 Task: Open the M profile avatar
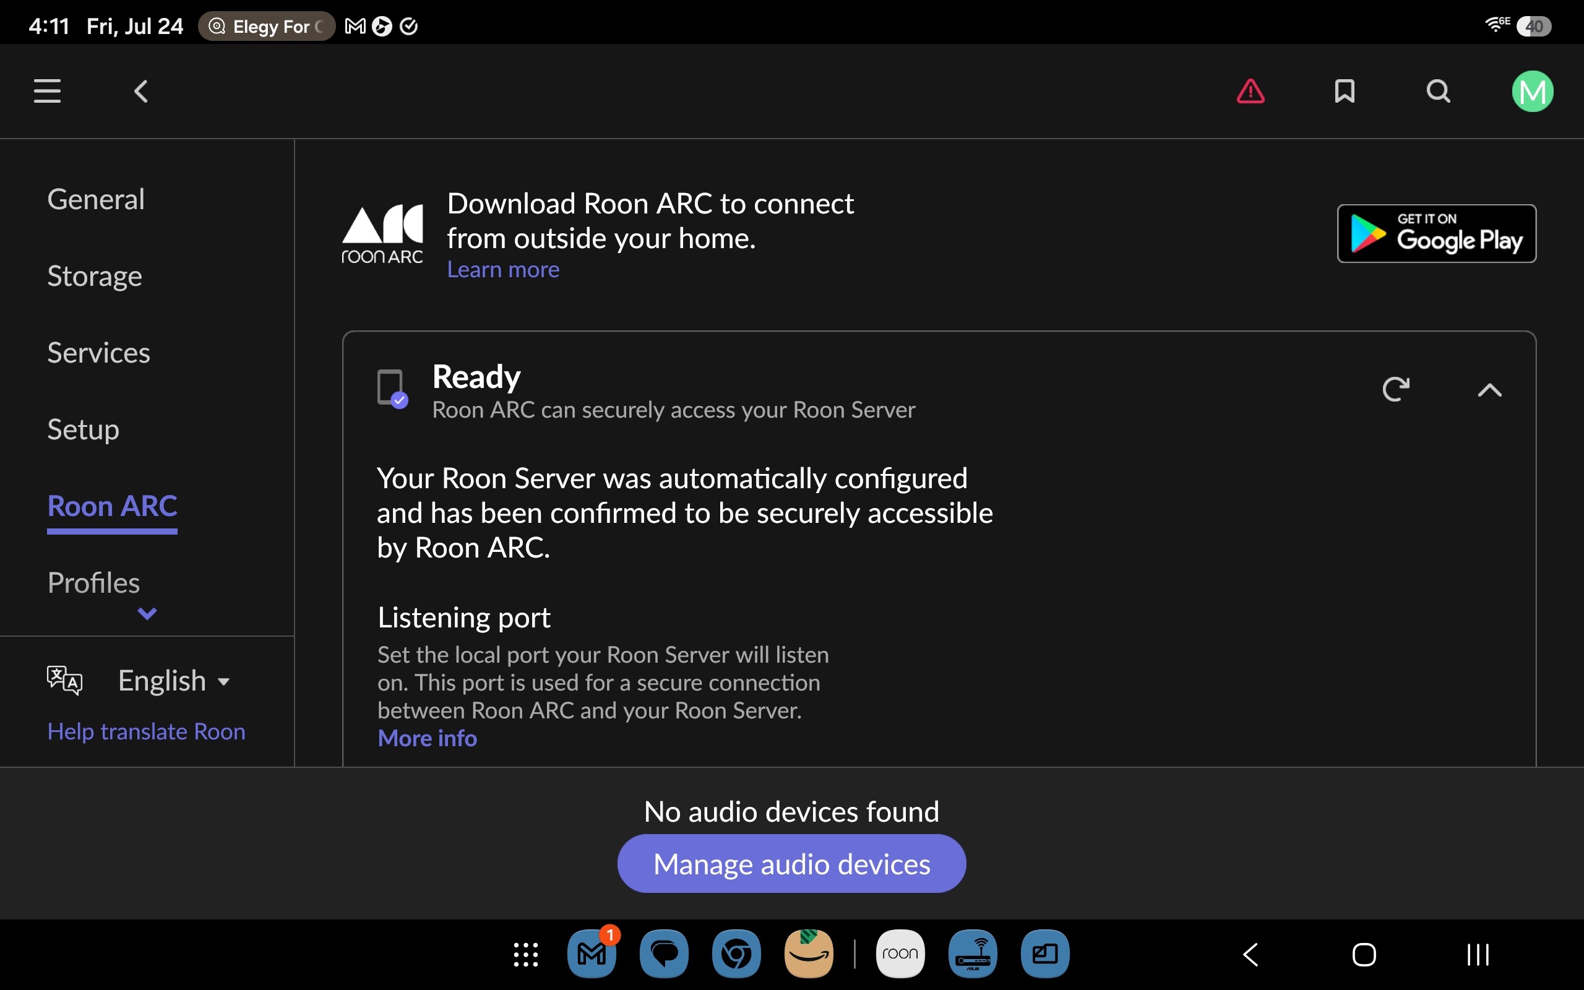[x=1532, y=91]
